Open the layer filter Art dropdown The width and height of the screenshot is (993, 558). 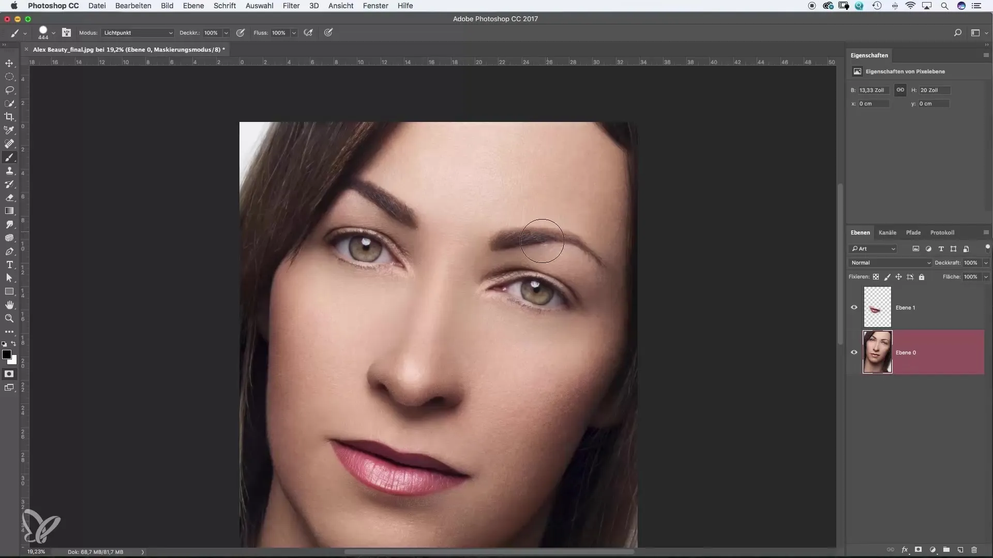[874, 249]
